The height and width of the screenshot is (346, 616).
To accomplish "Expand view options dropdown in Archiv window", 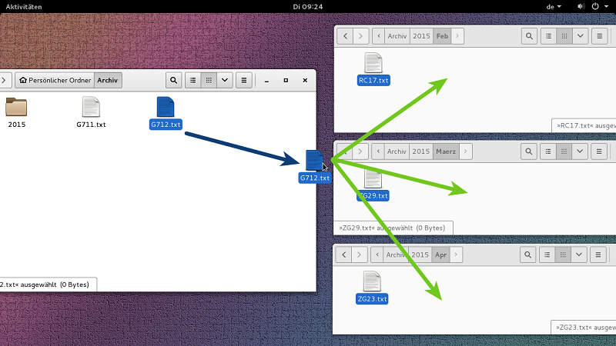I will point(225,80).
